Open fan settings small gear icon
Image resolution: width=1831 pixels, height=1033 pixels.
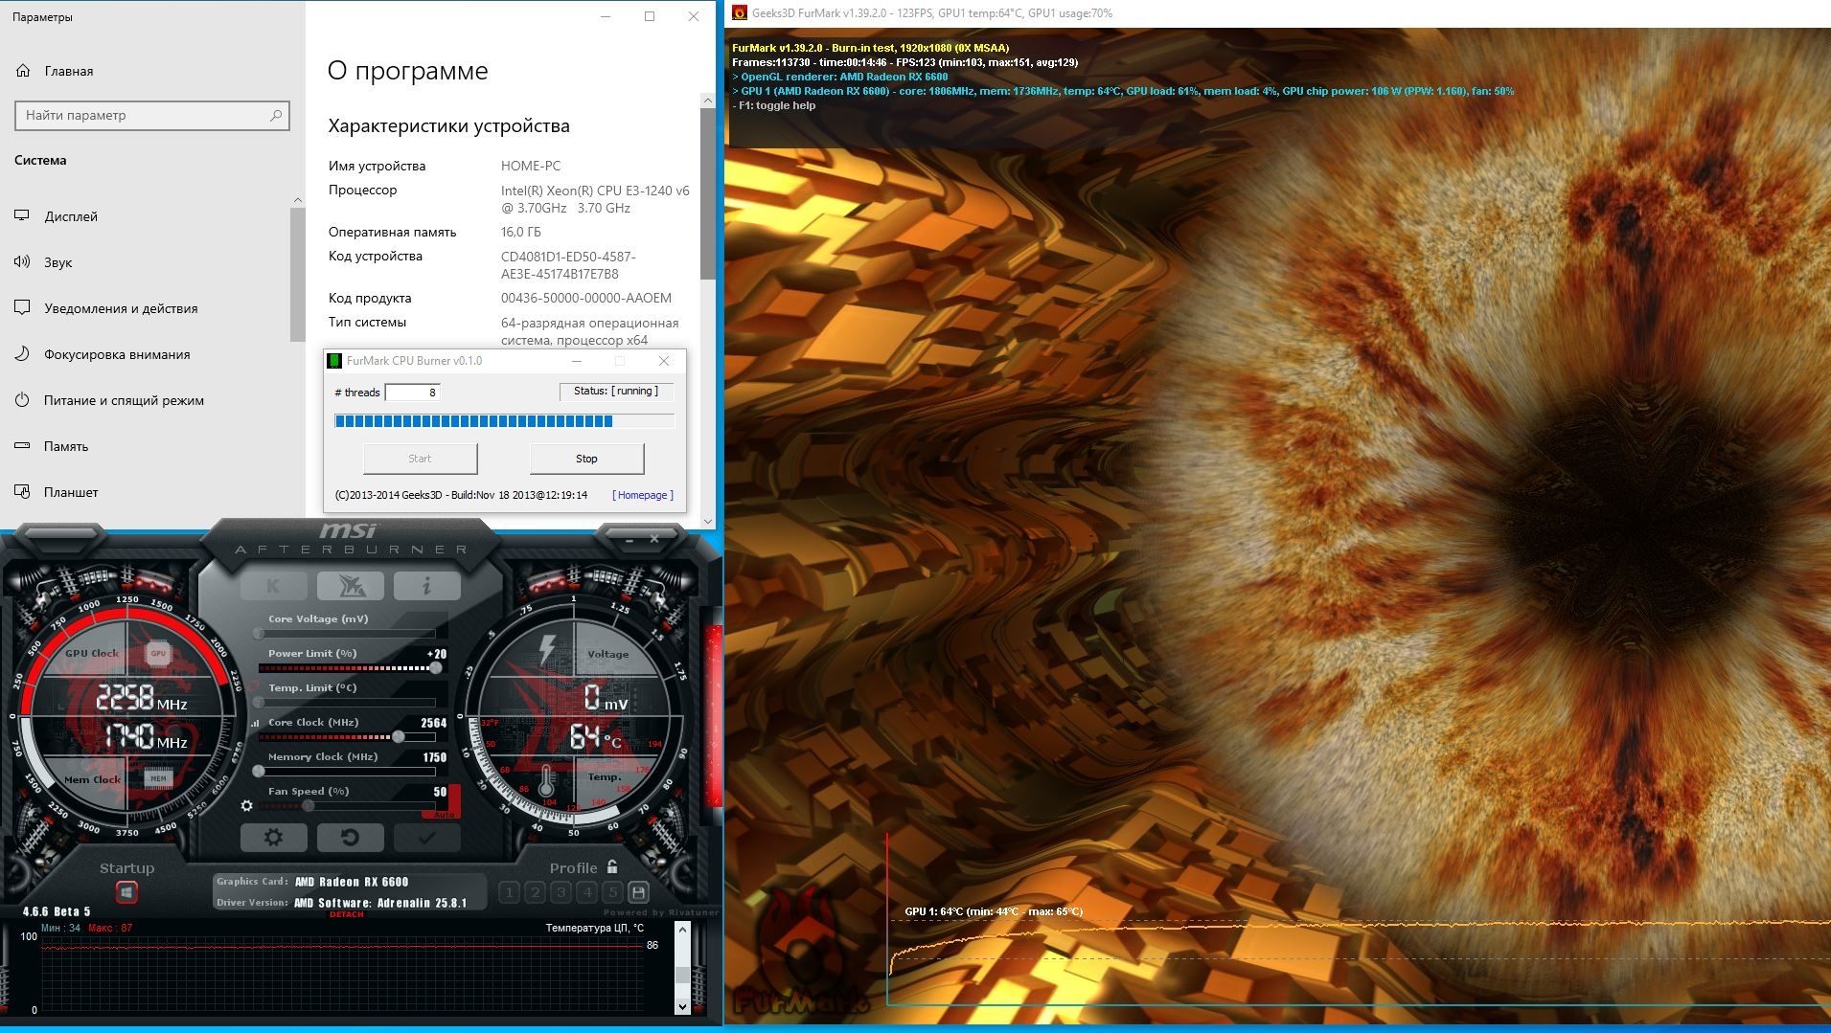coord(247,806)
